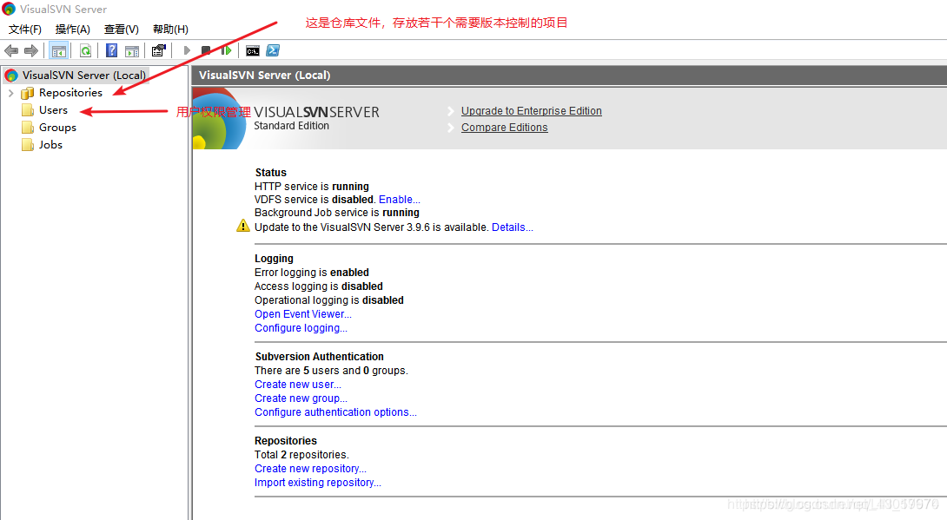This screenshot has height=520, width=947.
Task: Open Help via the question mark icon
Action: pyautogui.click(x=112, y=50)
